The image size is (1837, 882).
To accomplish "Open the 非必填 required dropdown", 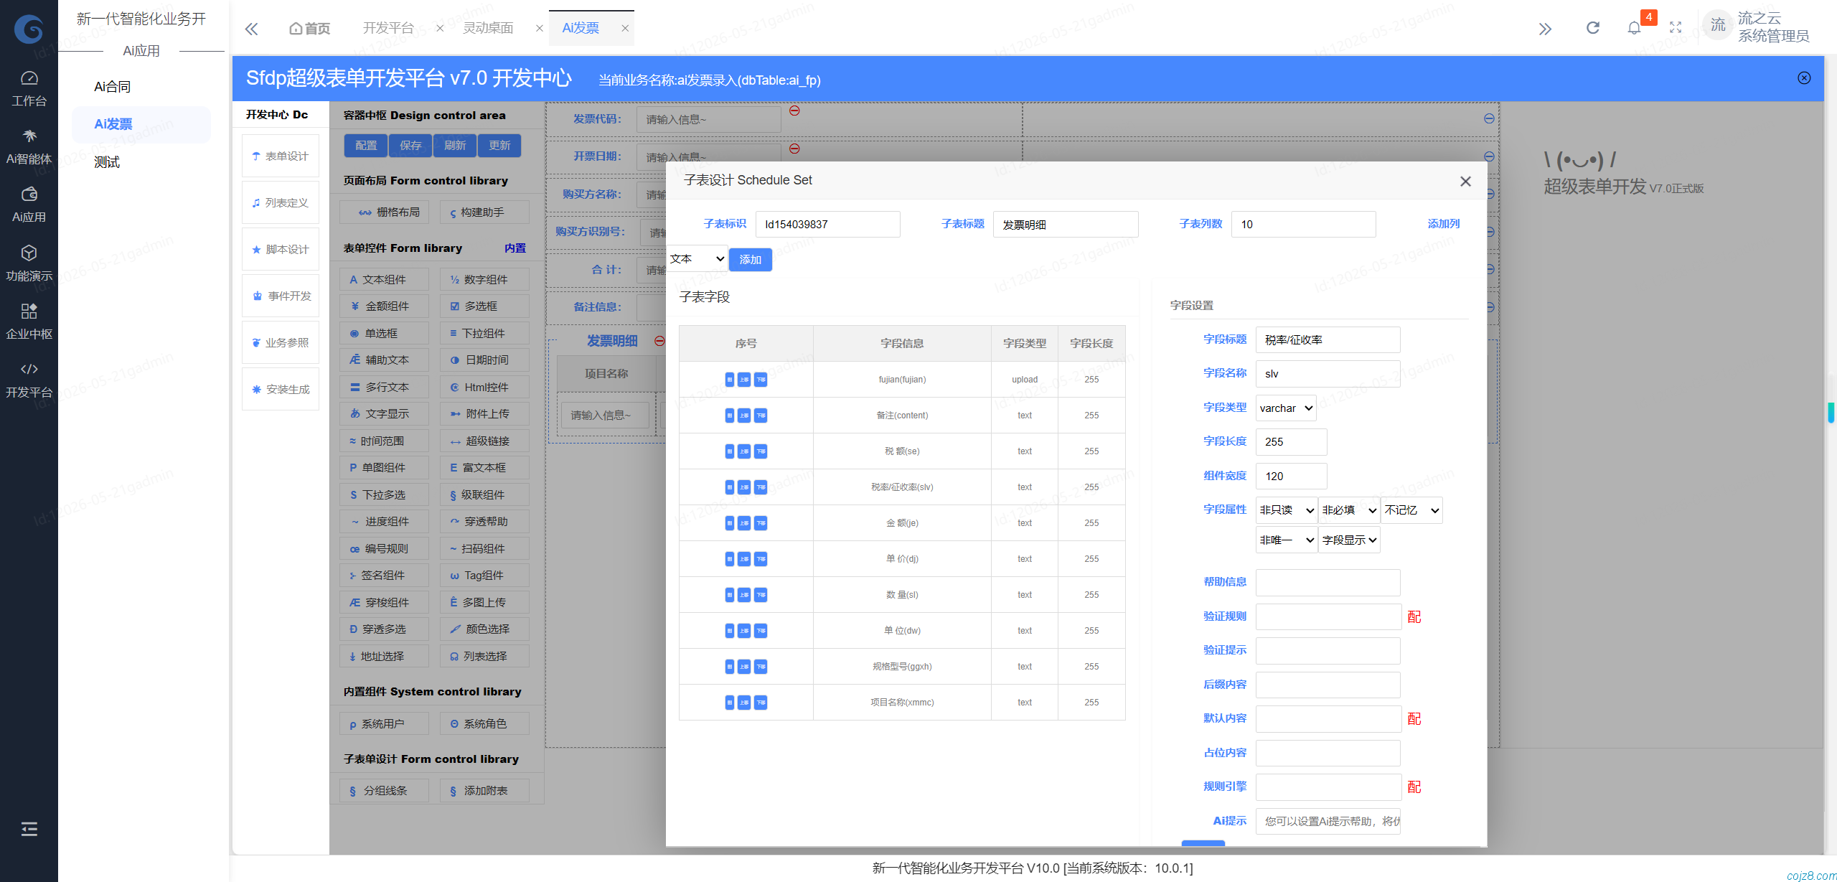I will 1349,510.
